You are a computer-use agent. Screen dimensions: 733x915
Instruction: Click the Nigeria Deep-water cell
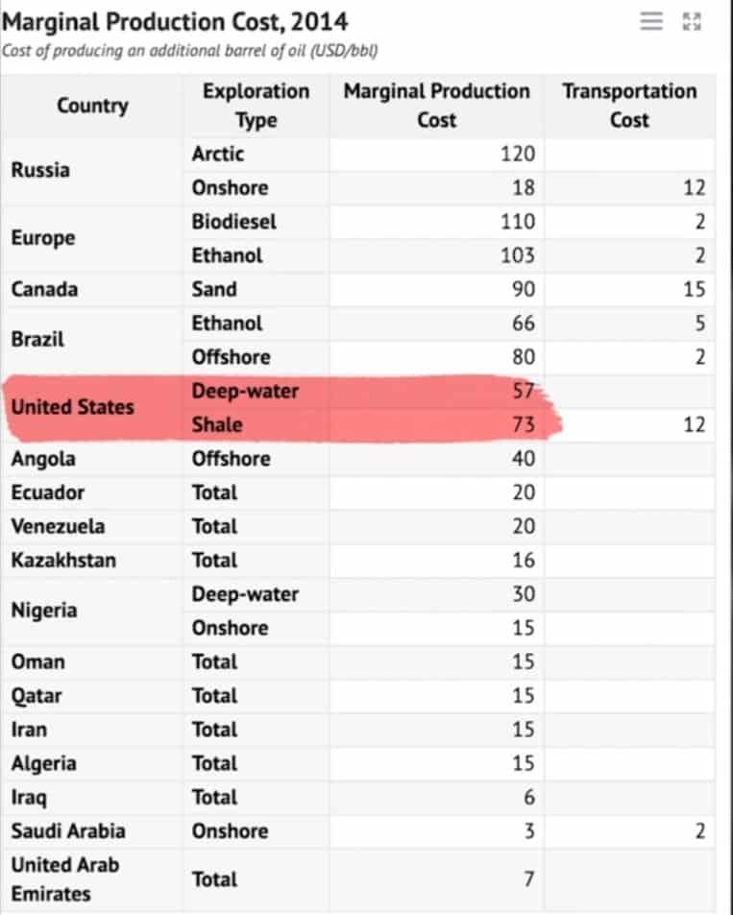(257, 594)
